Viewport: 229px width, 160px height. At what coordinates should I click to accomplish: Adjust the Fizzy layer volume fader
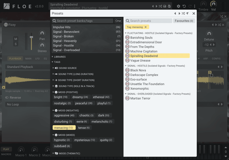click(x=31, y=37)
